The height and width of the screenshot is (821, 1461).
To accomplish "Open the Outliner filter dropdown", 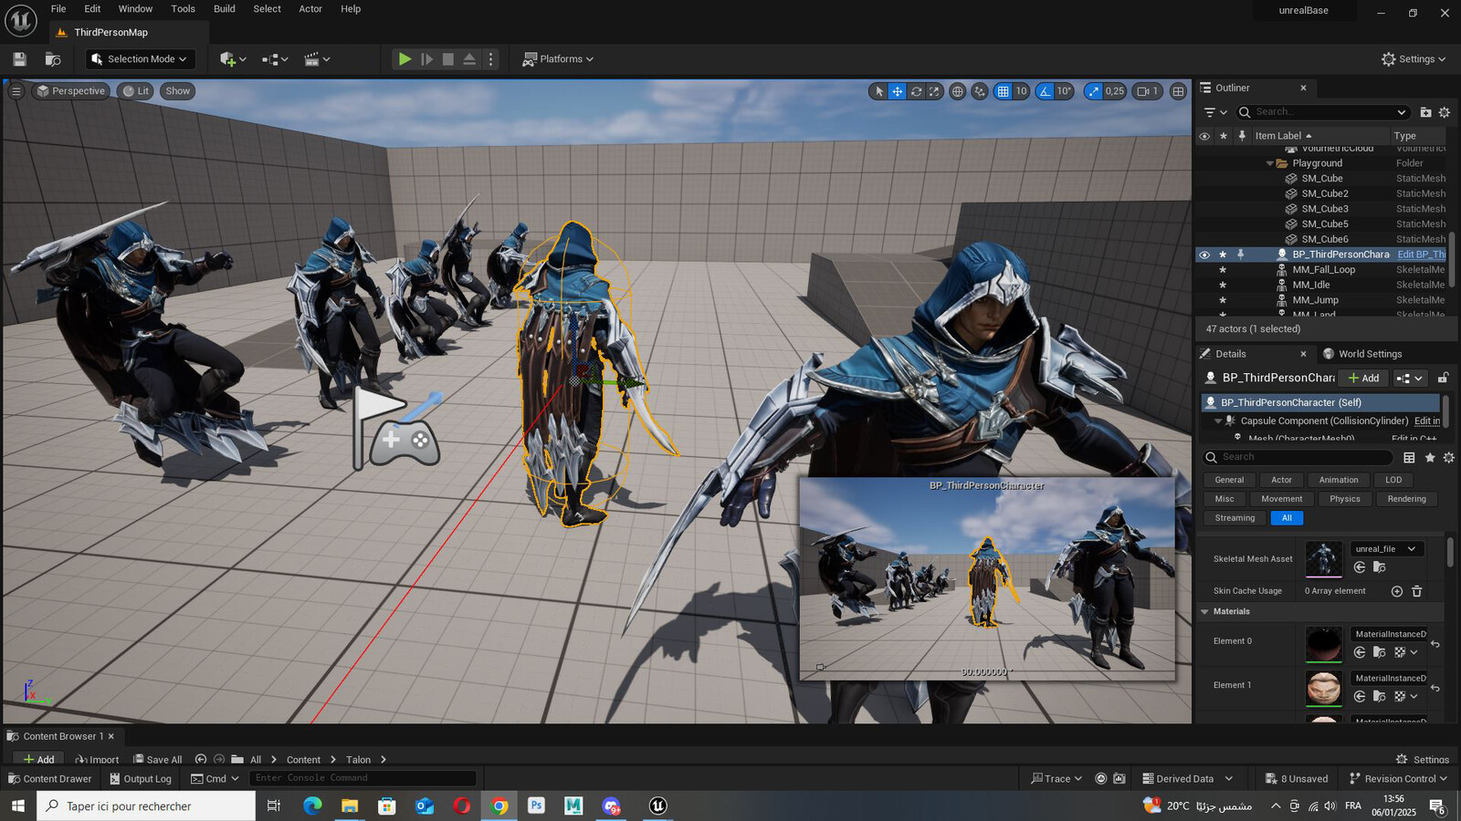I will coord(1215,112).
